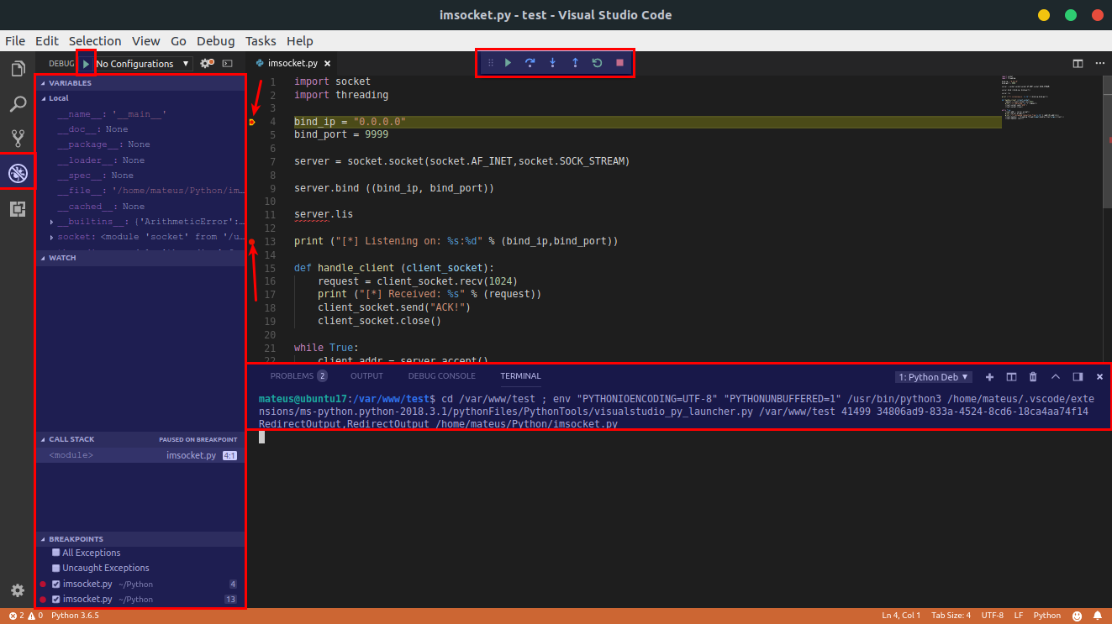The width and height of the screenshot is (1112, 624).
Task: Enable Uncaught Exceptions breakpoint checkbox
Action: coord(55,568)
